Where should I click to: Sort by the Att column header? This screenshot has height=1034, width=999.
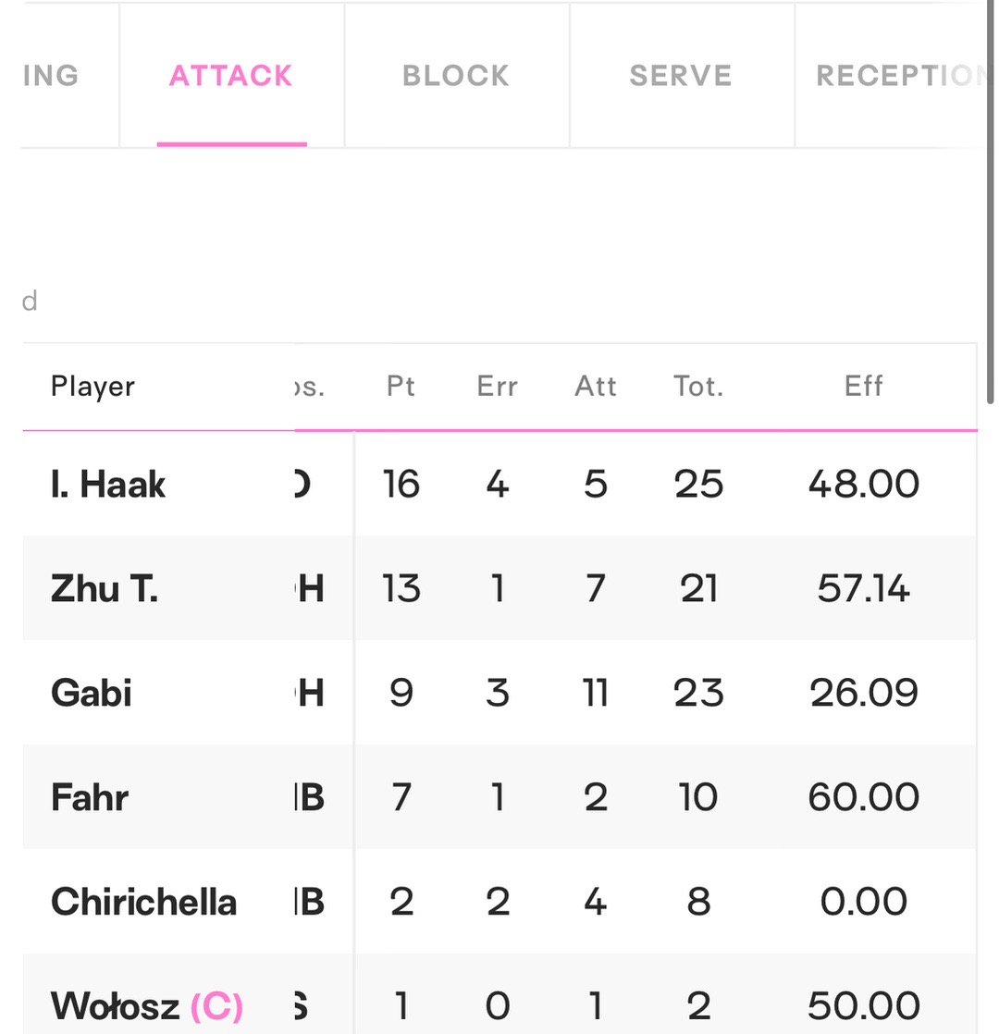coord(596,387)
